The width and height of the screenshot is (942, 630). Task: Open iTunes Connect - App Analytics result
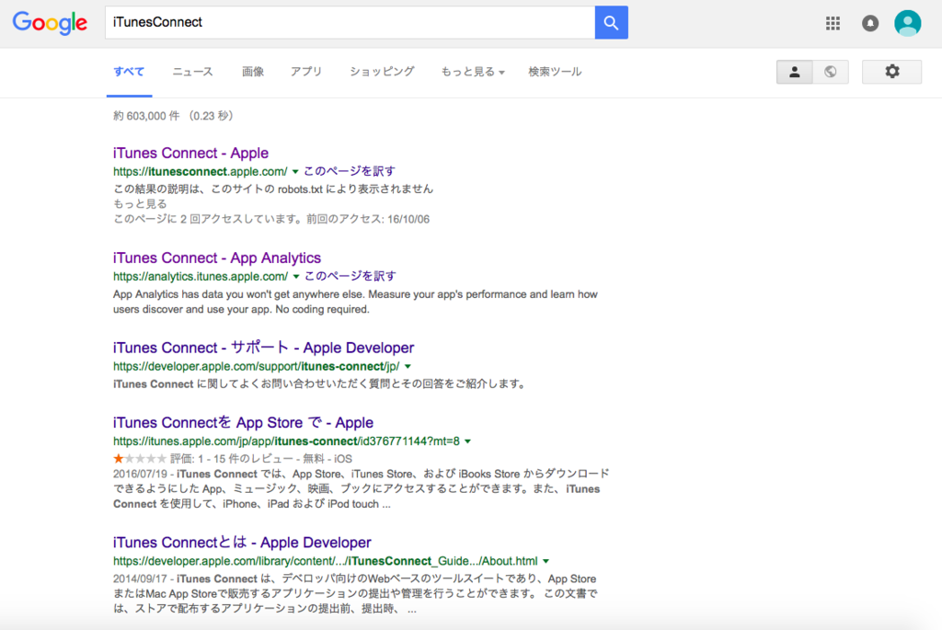[x=217, y=258]
